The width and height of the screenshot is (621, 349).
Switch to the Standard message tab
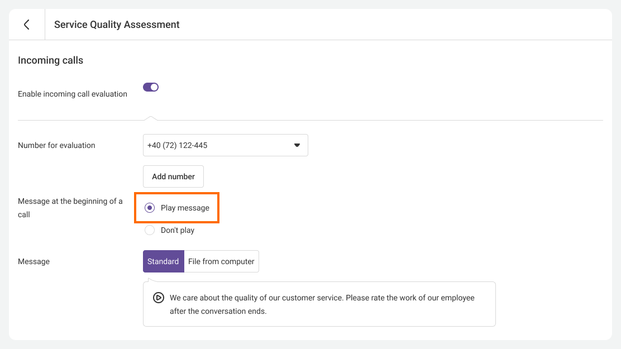[163, 261]
